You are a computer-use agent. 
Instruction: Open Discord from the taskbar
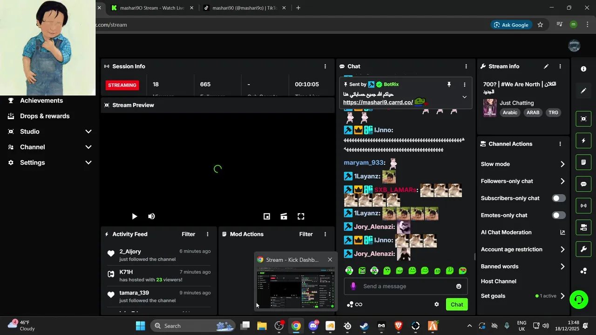click(x=313, y=326)
